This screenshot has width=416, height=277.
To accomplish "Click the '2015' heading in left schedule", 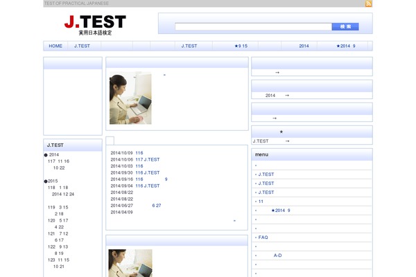I will coord(53,181).
